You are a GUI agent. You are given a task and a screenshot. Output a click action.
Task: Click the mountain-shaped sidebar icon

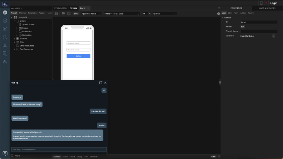pos(5,62)
